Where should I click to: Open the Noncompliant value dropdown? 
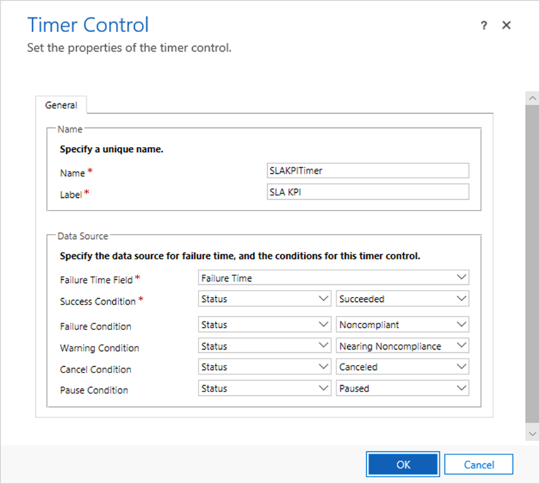coord(402,325)
